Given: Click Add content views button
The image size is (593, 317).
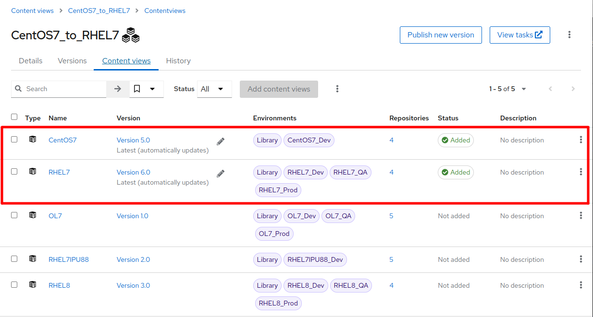Looking at the screenshot, I should pyautogui.click(x=279, y=89).
